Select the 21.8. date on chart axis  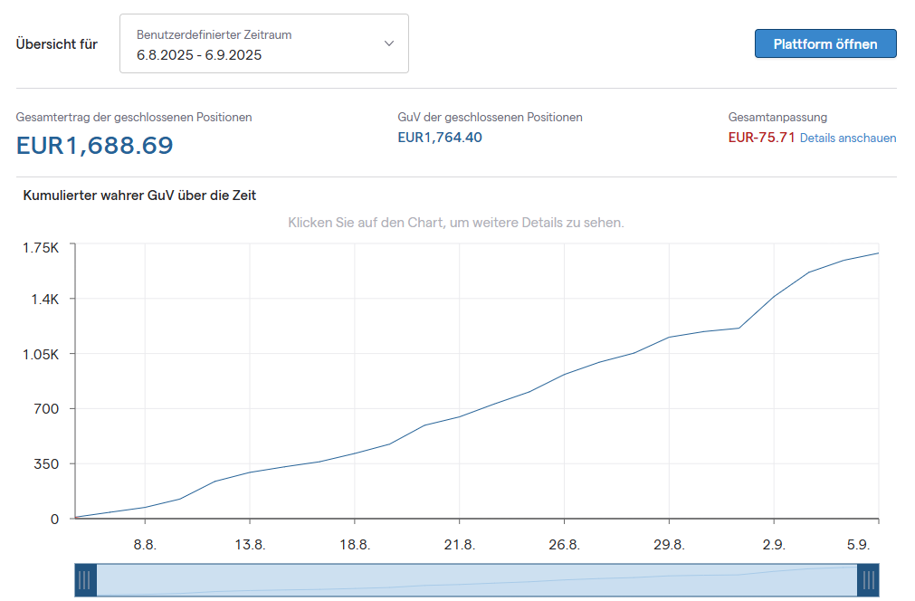pyautogui.click(x=459, y=544)
